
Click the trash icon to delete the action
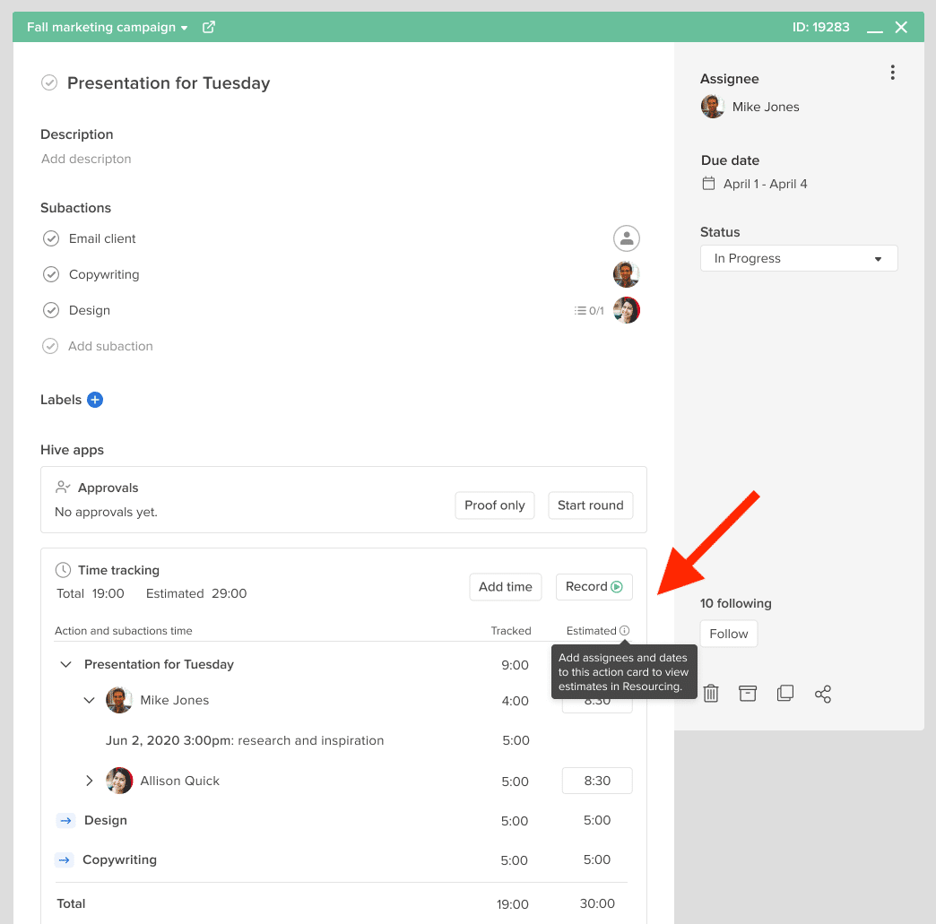point(710,693)
